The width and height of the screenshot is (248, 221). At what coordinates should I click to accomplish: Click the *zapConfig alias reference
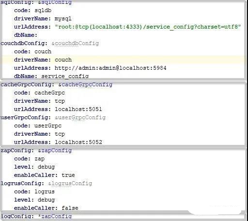55,216
